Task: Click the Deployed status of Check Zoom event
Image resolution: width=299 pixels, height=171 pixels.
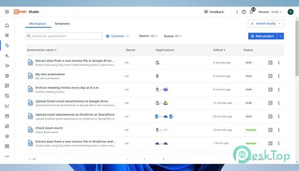Action: (251, 130)
